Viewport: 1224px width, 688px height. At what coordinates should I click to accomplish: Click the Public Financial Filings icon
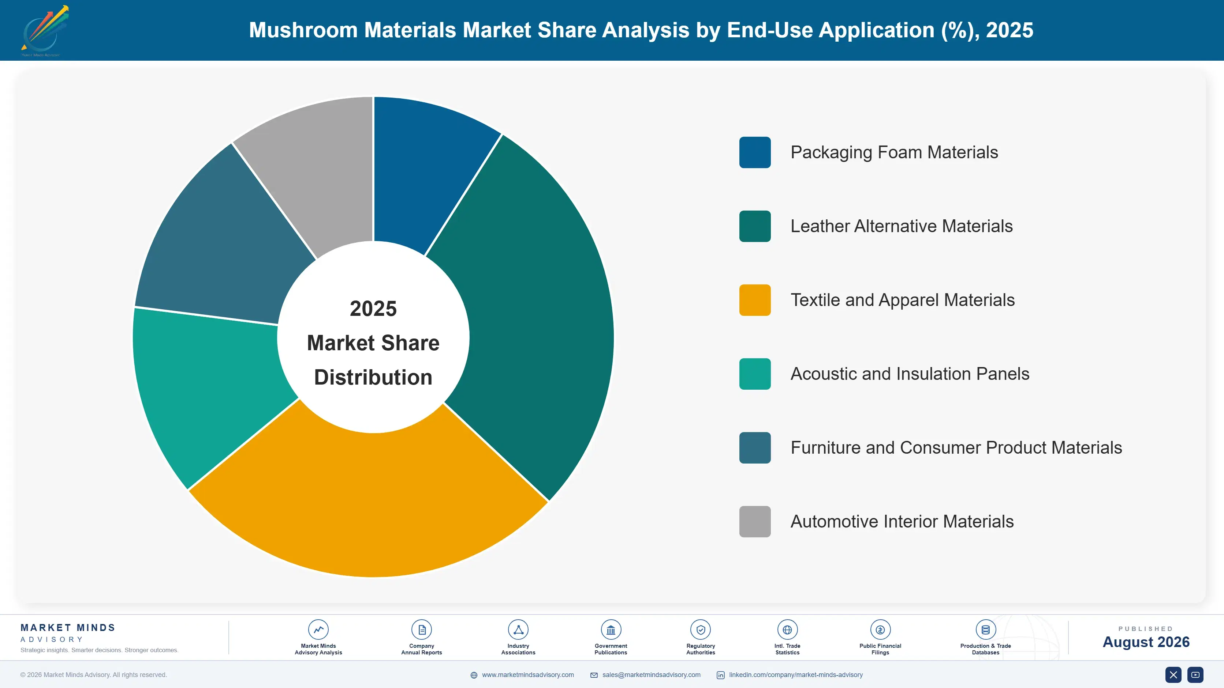(x=880, y=630)
